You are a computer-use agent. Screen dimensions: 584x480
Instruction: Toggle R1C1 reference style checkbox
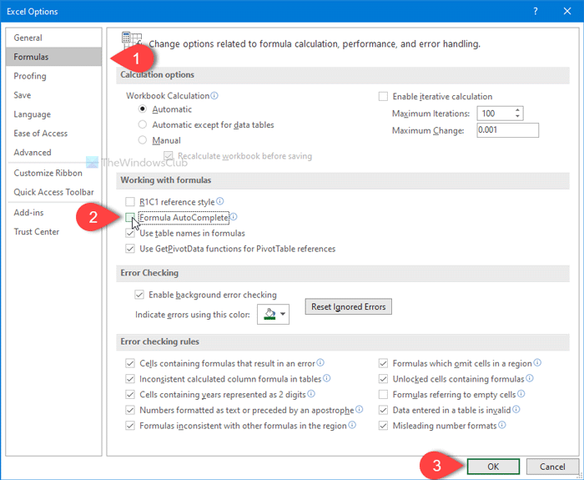click(x=130, y=202)
